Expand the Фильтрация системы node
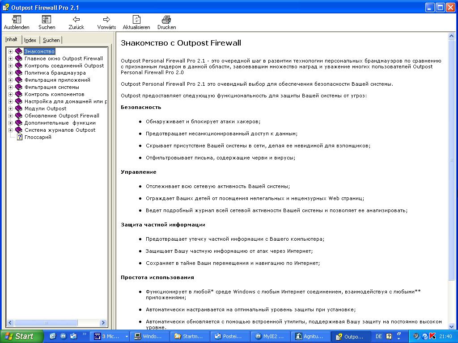This screenshot has height=343, width=458. coord(11,87)
